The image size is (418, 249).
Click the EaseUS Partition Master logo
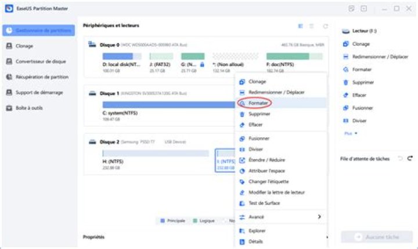click(x=9, y=9)
